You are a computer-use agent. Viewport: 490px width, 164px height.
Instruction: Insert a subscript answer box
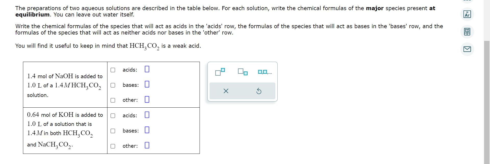[x=242, y=72]
